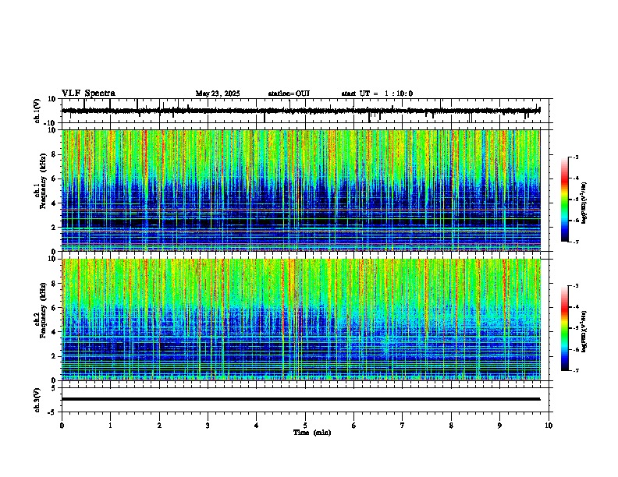Click the ch.2 color bar log(PSD) label

click(x=584, y=331)
